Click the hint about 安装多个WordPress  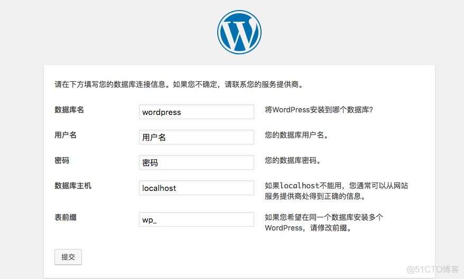tap(324, 223)
